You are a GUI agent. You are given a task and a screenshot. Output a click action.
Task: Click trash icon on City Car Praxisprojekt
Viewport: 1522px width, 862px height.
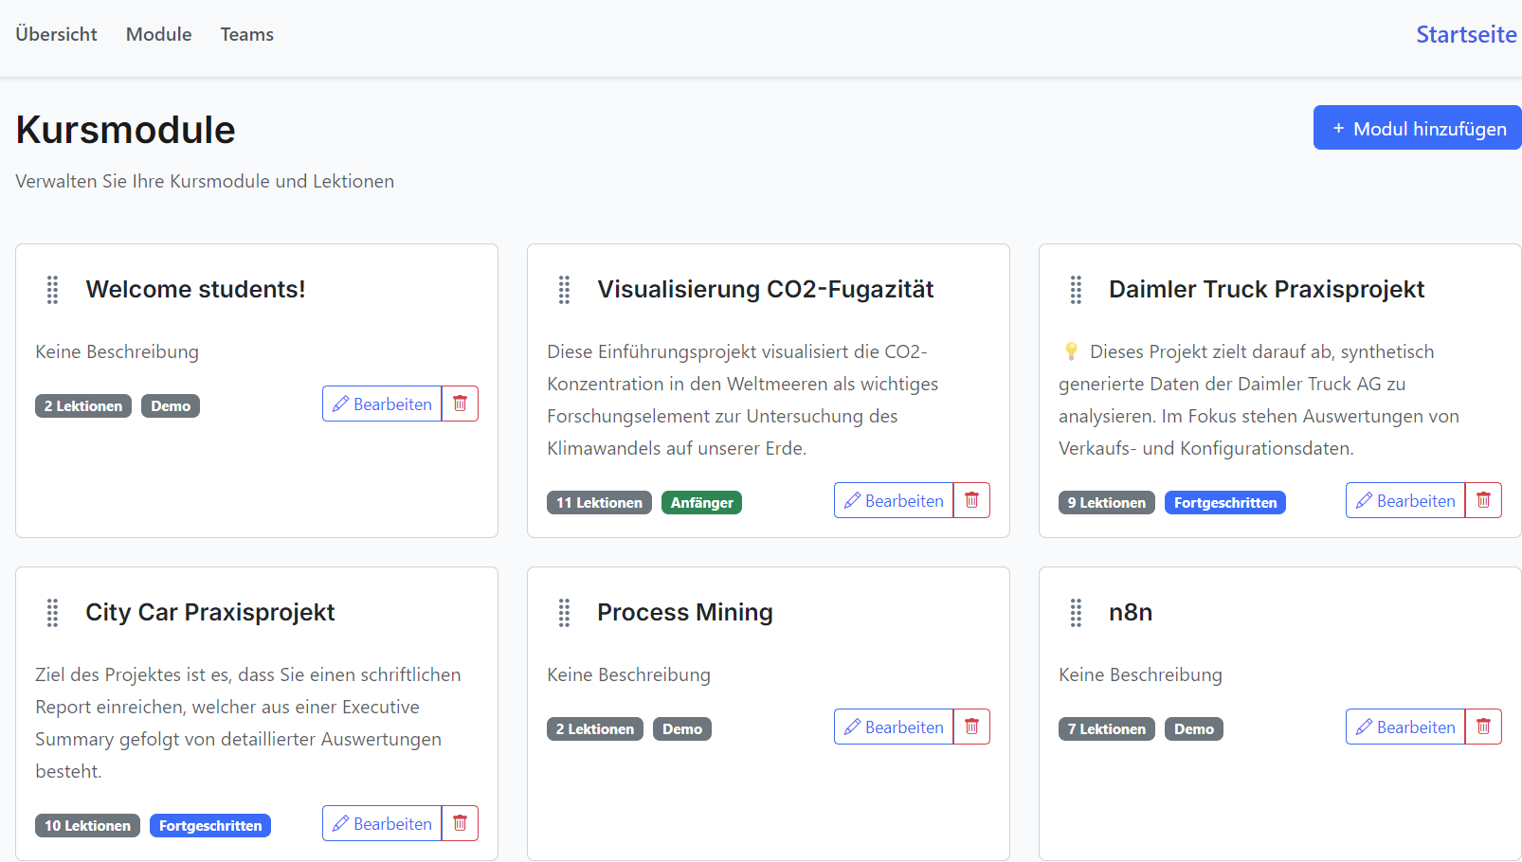click(460, 823)
